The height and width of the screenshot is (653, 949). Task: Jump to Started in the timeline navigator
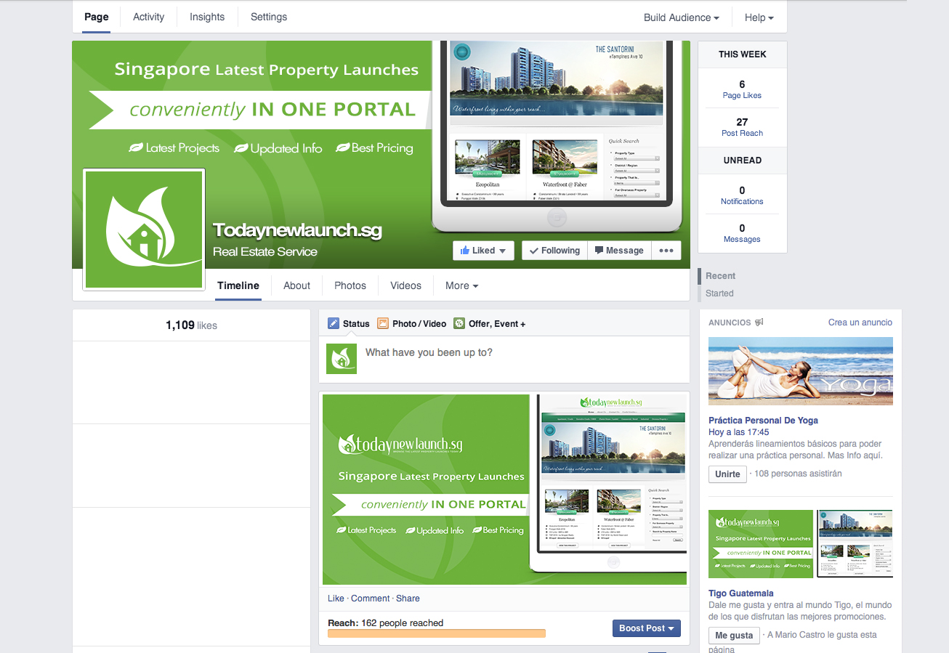point(719,293)
